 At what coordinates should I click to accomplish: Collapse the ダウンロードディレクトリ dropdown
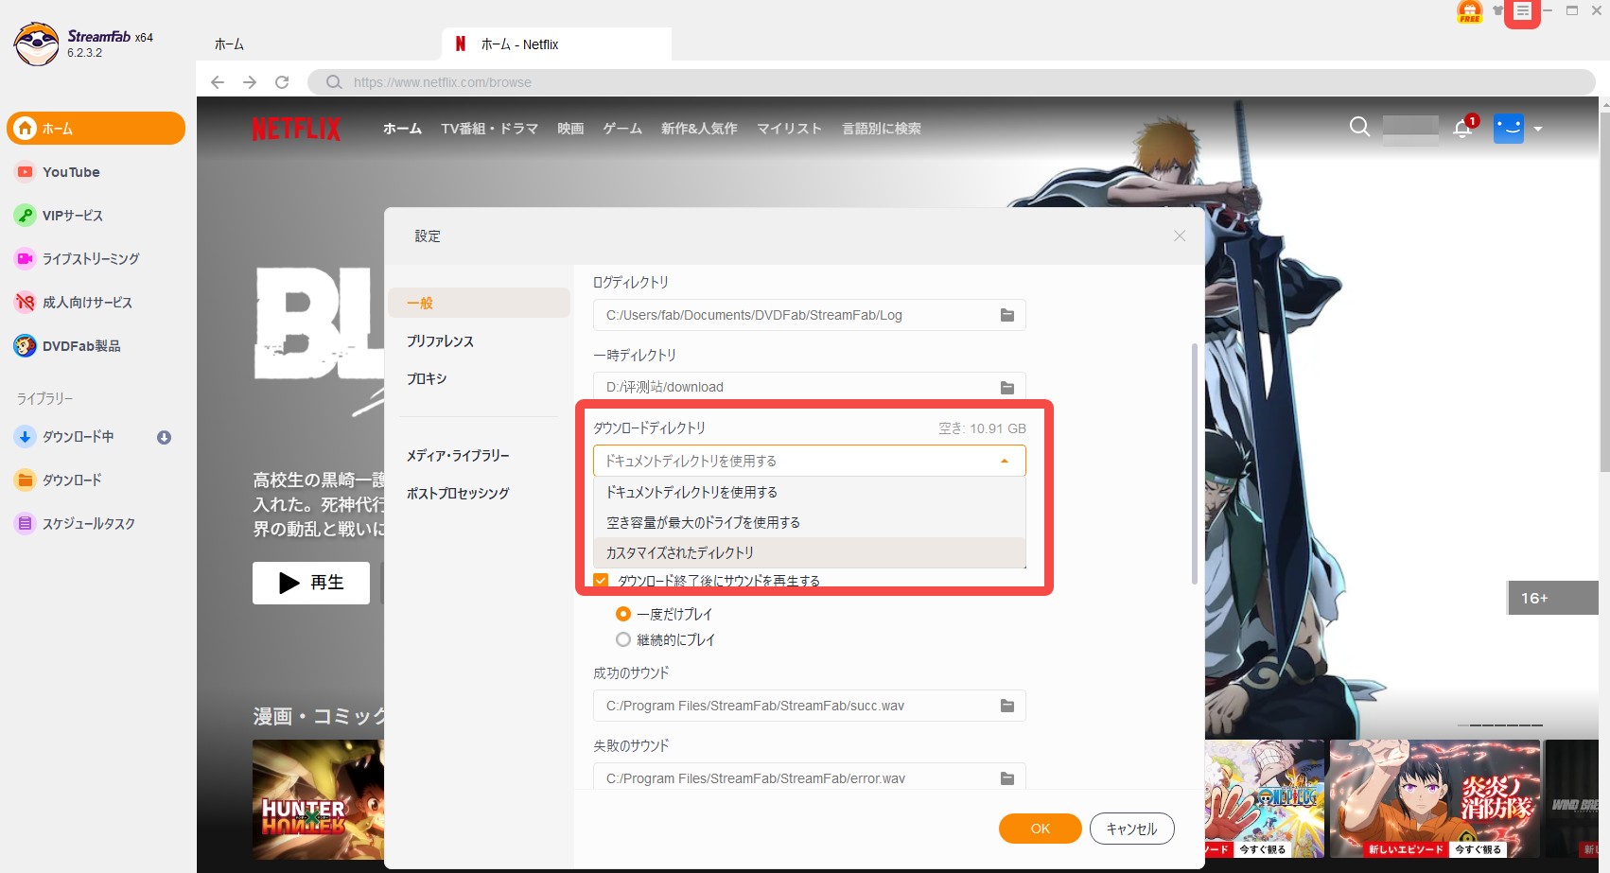pyautogui.click(x=1005, y=461)
